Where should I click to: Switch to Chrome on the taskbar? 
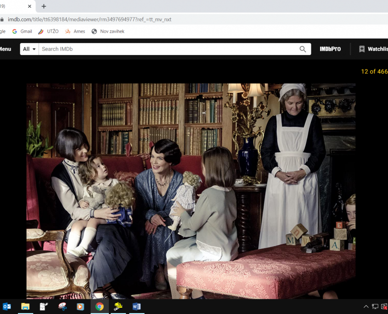coord(100,307)
